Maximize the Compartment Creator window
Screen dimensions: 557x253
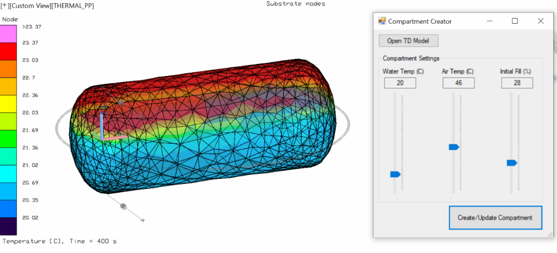(515, 21)
